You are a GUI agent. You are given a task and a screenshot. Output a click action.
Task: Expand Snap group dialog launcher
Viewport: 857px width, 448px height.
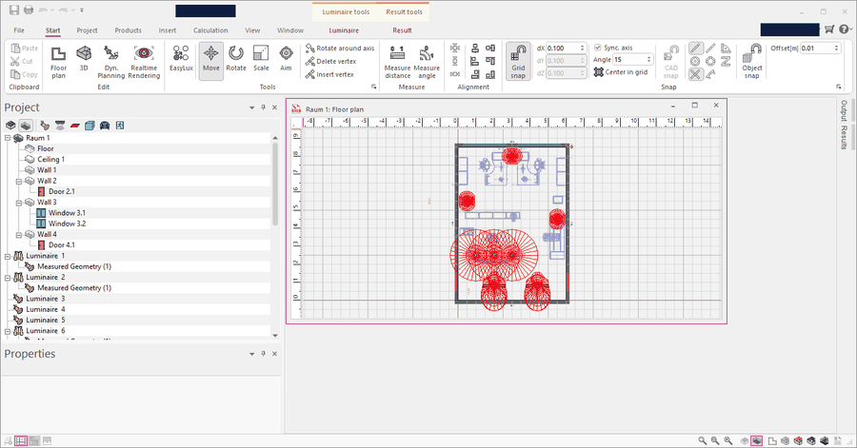[838, 87]
